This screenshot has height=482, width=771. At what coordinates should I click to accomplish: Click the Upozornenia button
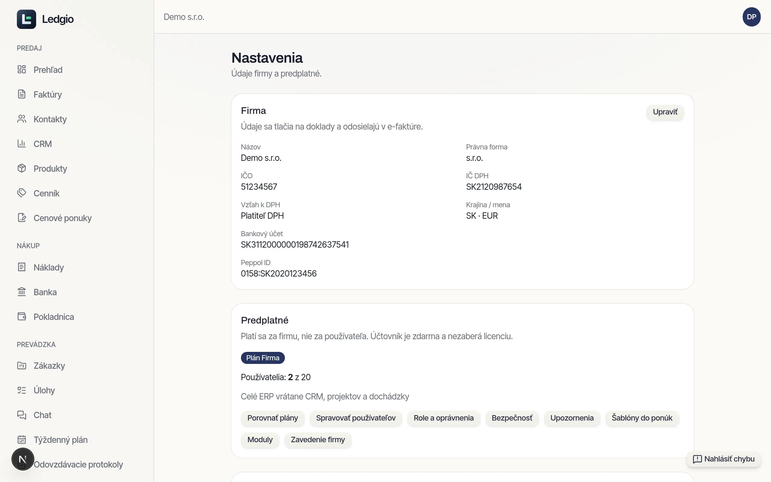[x=572, y=418]
